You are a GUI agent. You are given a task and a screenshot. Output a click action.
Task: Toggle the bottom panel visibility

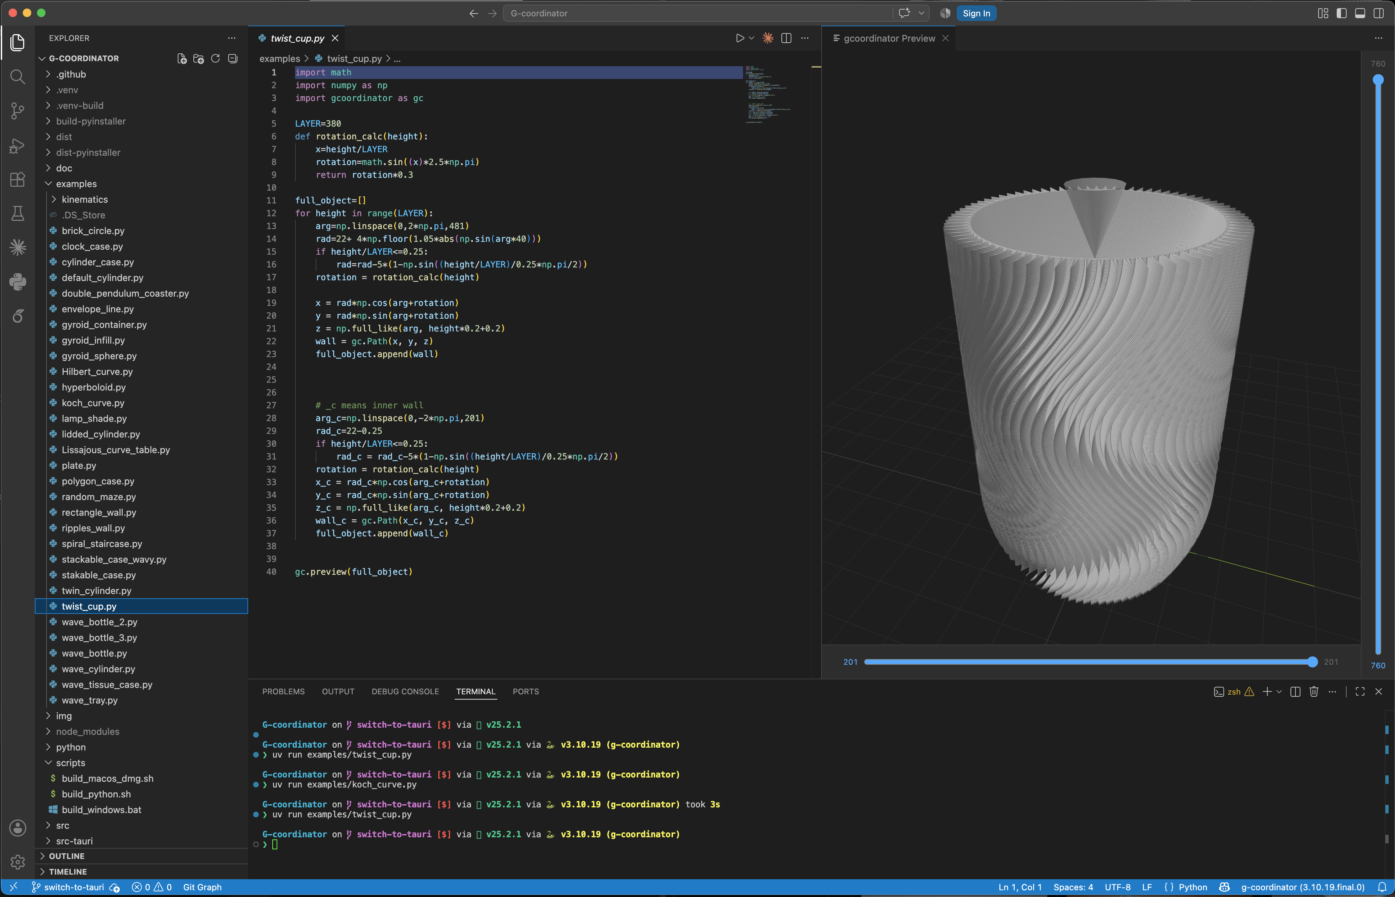coord(1360,14)
